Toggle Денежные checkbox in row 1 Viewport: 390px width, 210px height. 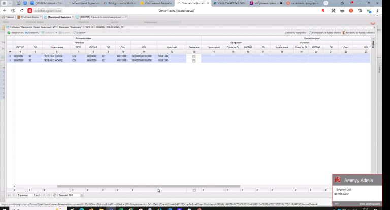tap(194, 61)
